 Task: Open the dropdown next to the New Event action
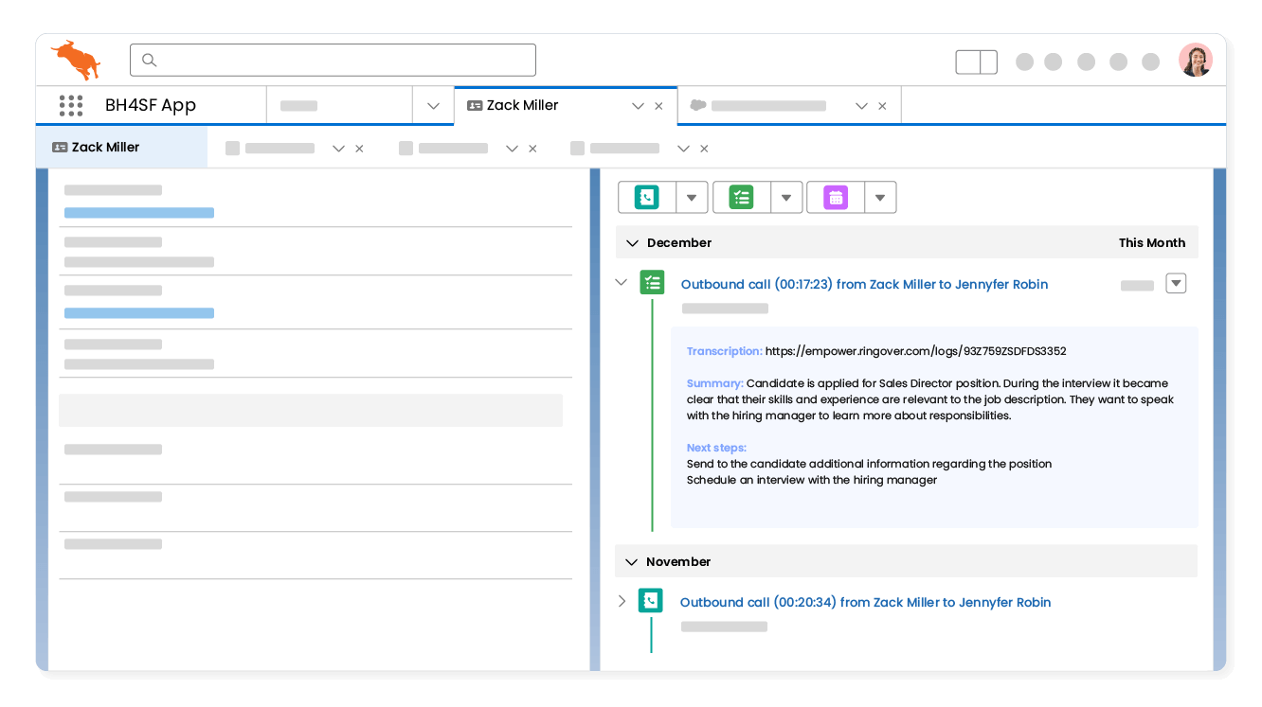tap(880, 197)
